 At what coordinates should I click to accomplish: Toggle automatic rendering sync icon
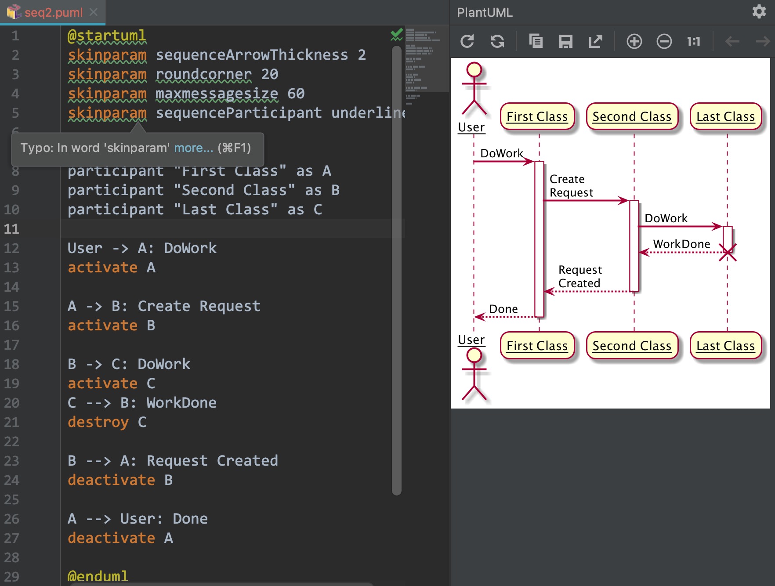497,41
